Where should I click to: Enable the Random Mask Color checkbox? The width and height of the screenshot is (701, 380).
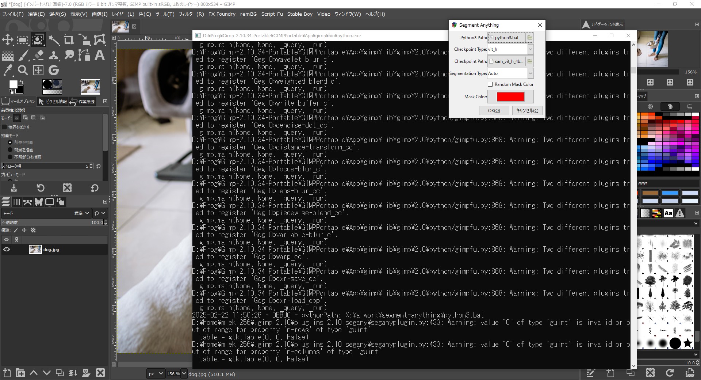490,84
